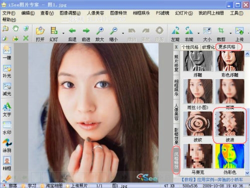
Task: Open 我的网上相册 menu
Action: [211, 13]
